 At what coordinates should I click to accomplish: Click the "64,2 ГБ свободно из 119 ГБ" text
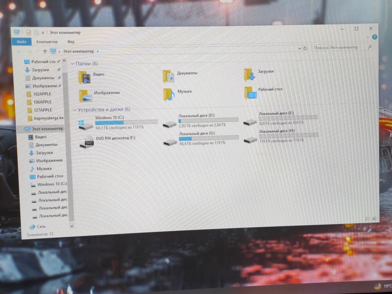119,127
